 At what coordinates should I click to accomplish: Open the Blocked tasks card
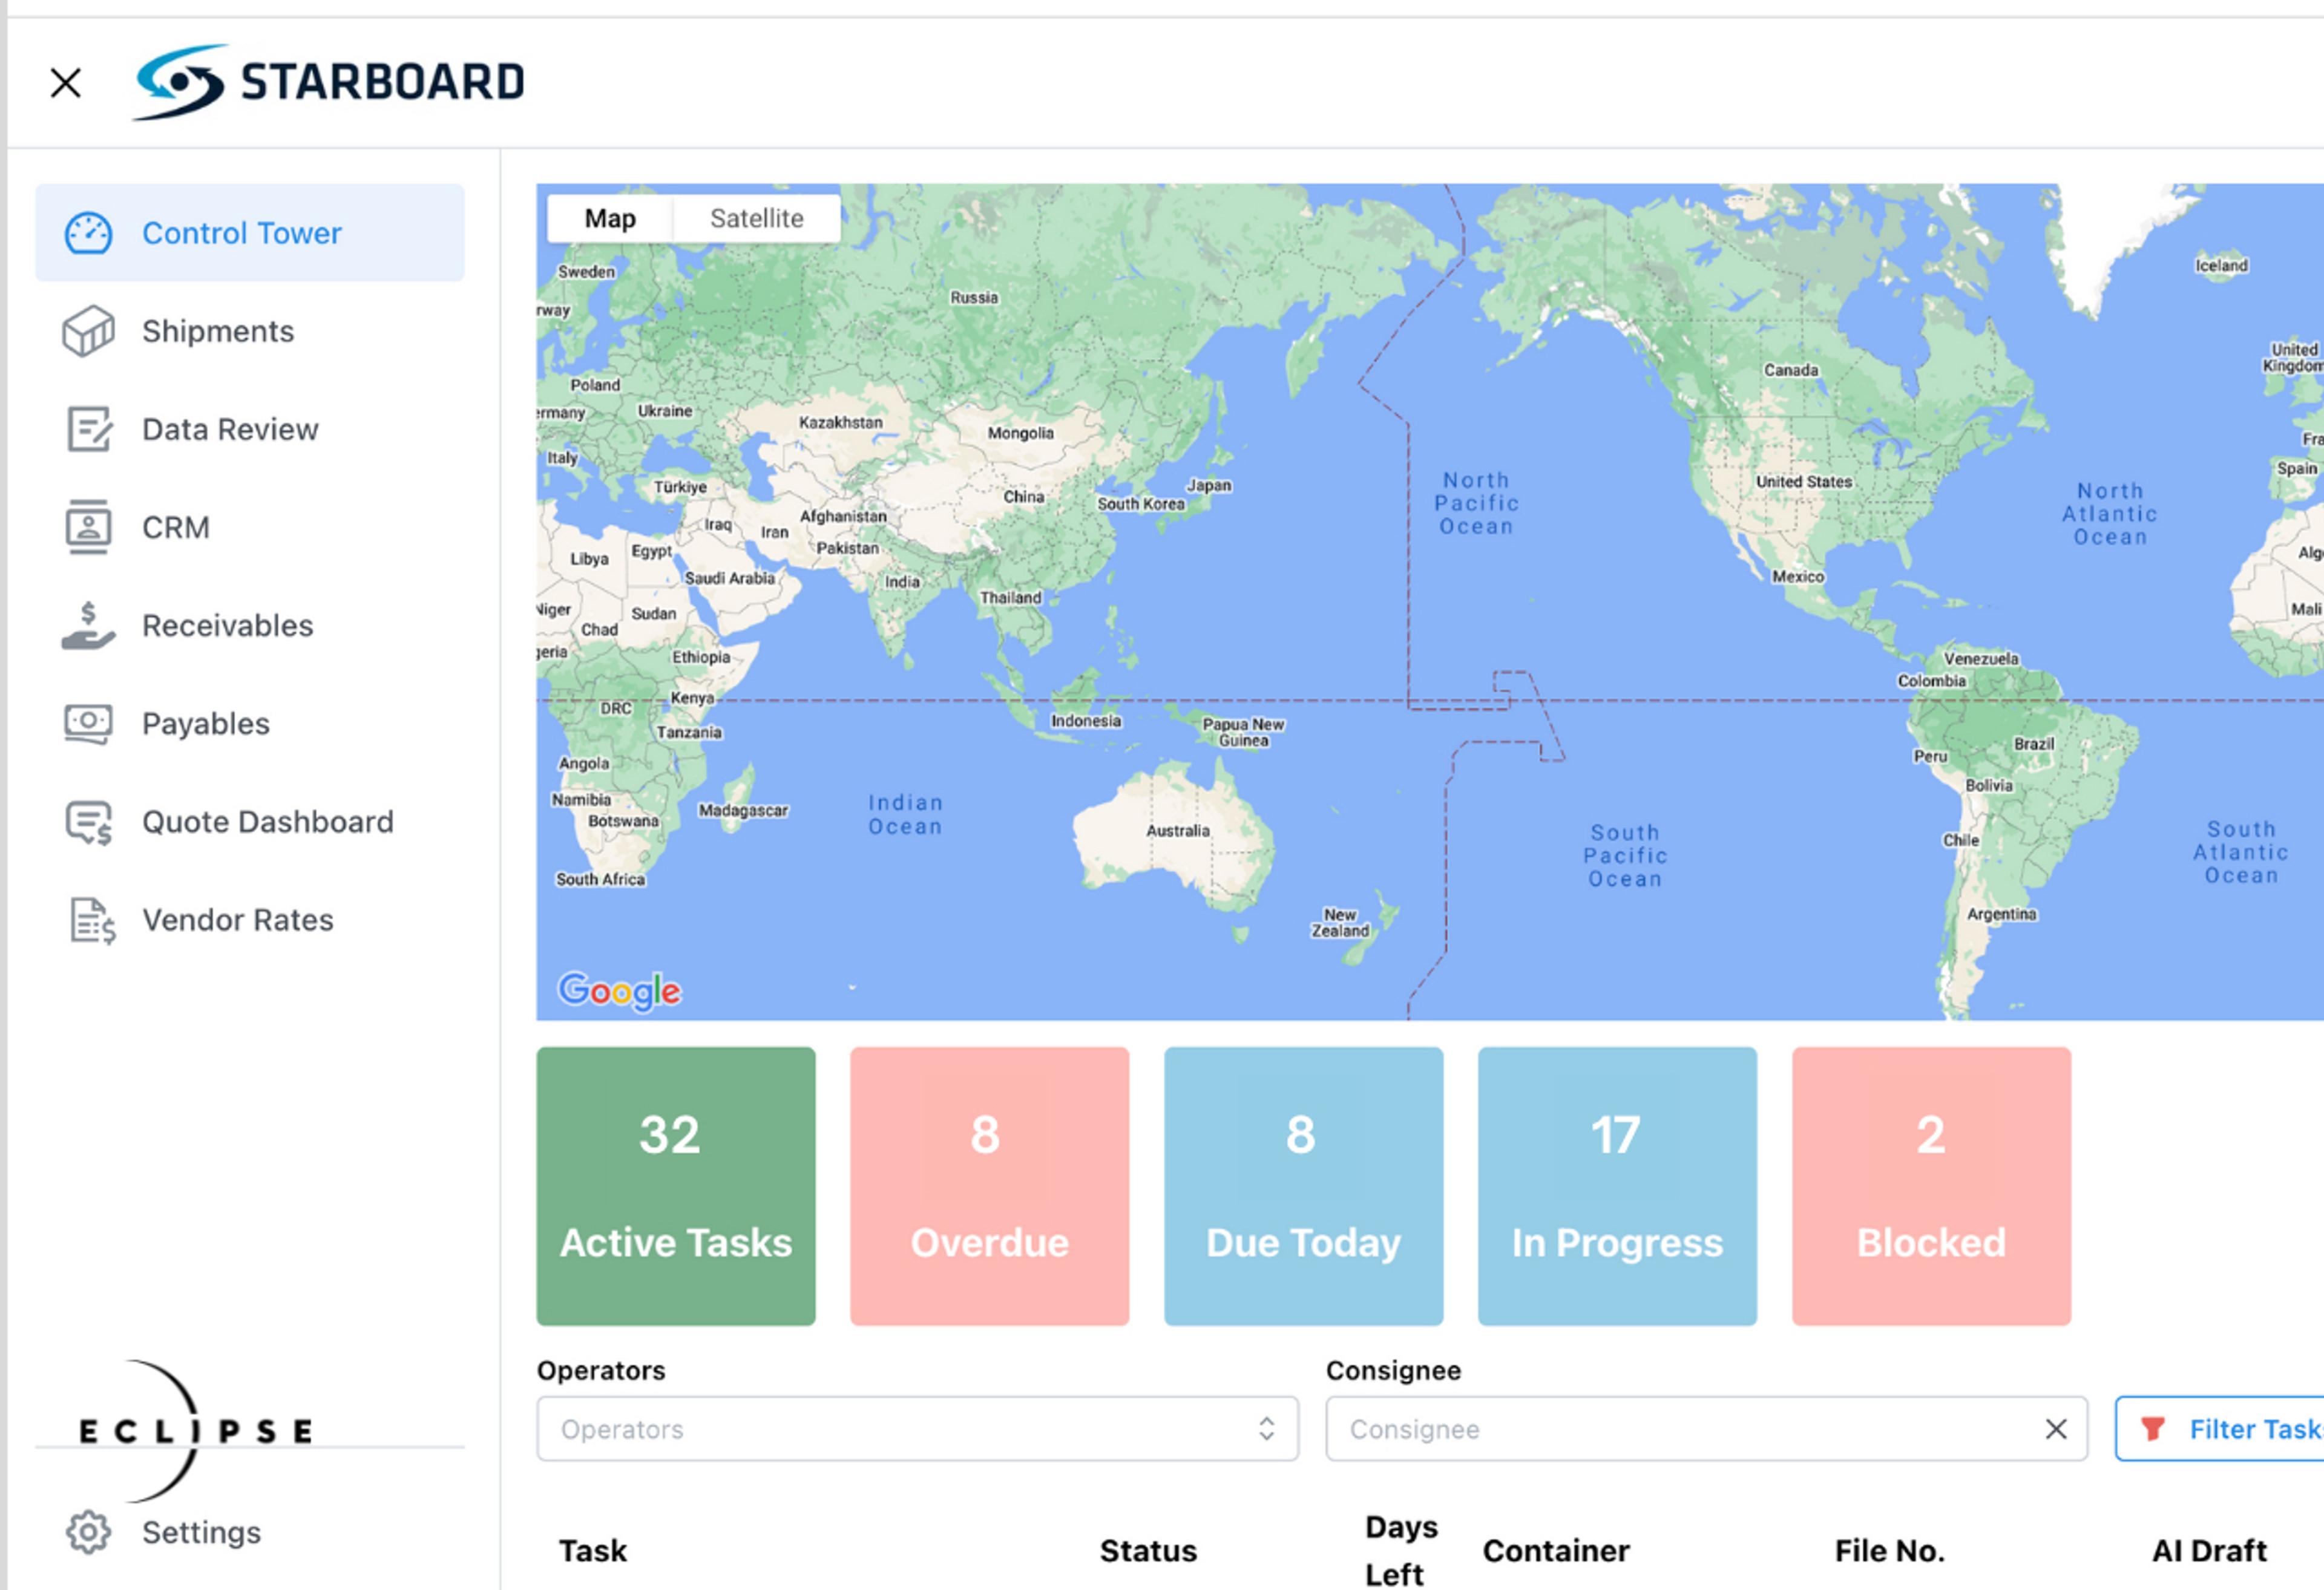(1931, 1186)
